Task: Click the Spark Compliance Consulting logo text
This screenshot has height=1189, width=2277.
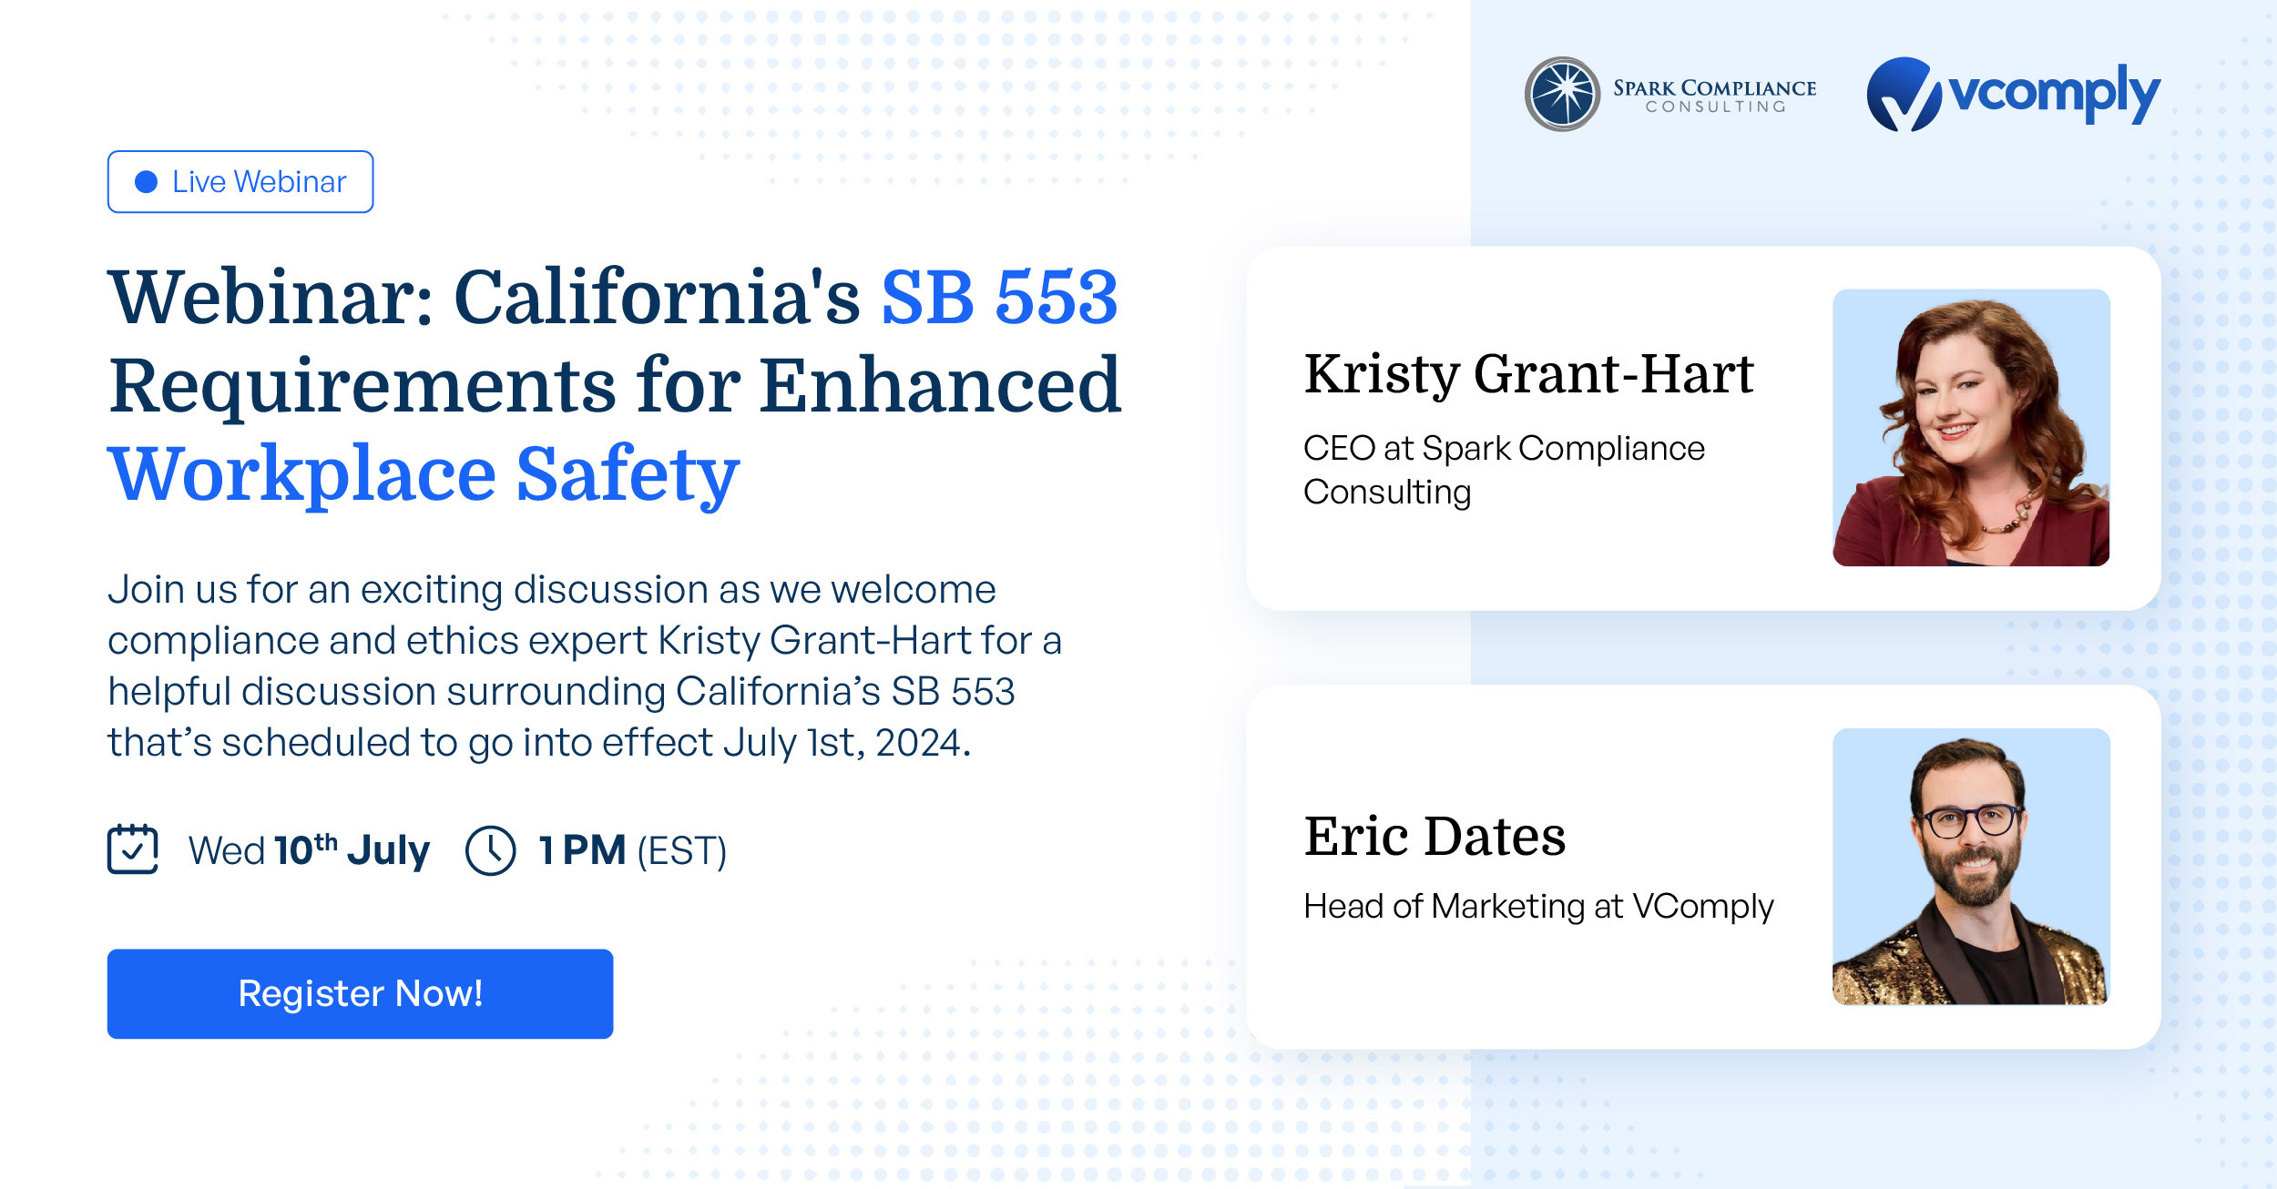Action: (x=1714, y=96)
